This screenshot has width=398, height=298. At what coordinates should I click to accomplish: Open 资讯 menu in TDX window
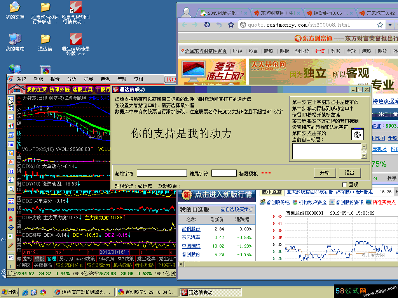pos(138,79)
